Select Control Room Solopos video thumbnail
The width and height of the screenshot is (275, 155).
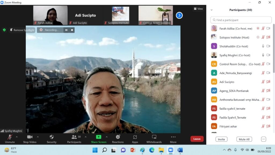[155, 15]
